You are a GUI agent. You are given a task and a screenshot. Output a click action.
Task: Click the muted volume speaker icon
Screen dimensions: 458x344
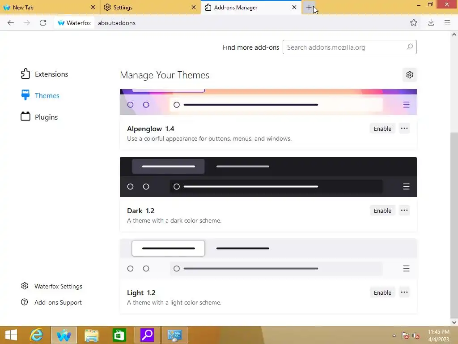click(x=416, y=335)
